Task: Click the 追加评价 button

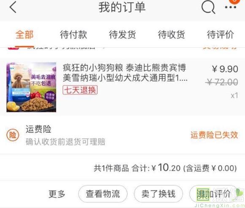Action: coord(214,194)
